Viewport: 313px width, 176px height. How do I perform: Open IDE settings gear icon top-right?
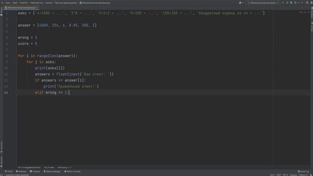click(x=311, y=3)
